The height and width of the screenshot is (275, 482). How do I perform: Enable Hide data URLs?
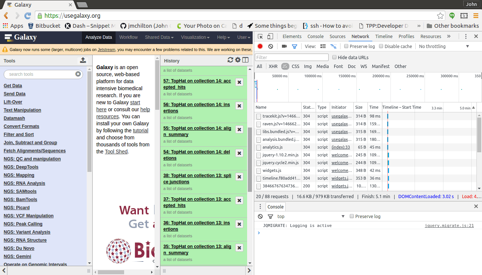[335, 57]
